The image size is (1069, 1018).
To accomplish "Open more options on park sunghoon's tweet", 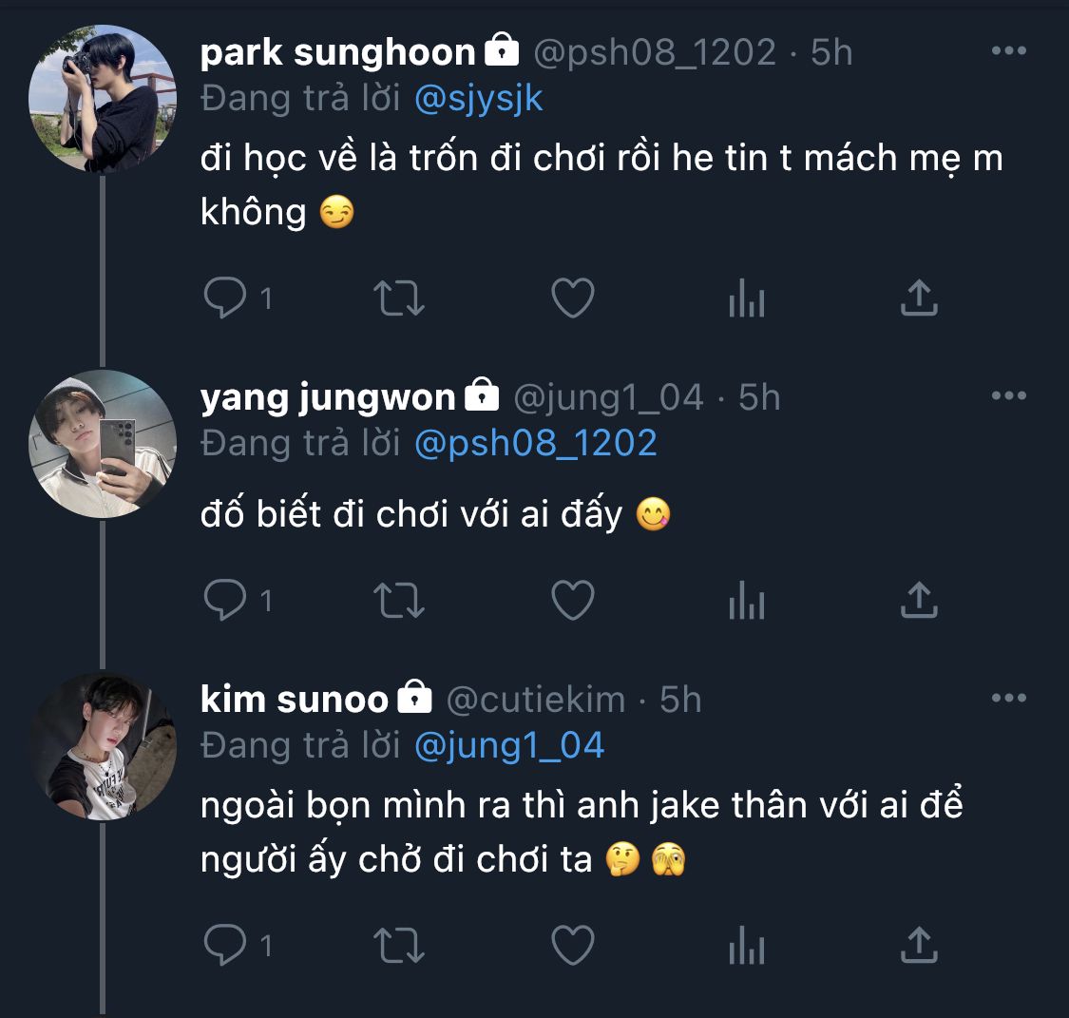I will point(1008,51).
